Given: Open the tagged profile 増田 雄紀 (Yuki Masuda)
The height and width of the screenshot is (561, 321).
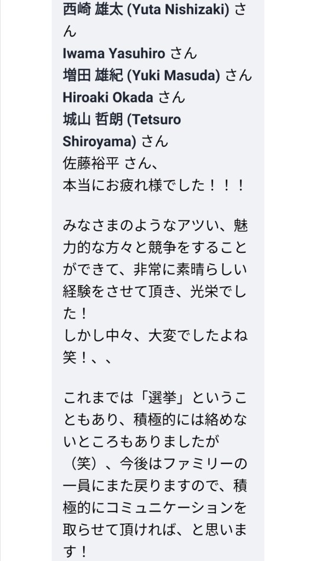Looking at the screenshot, I should [141, 76].
